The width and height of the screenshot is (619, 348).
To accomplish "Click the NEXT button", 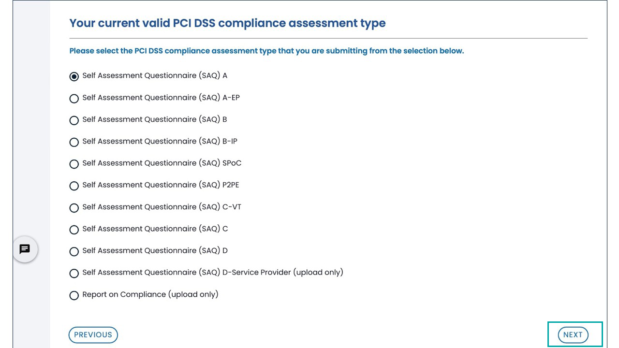I will (573, 335).
